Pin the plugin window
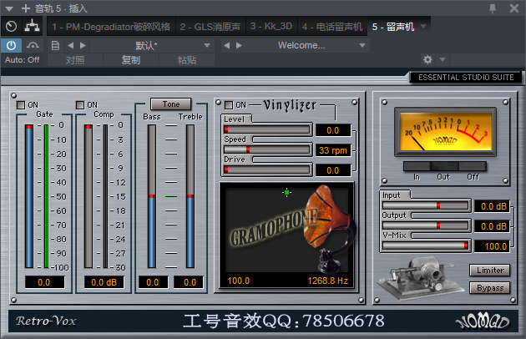This screenshot has width=526, height=339. point(493,8)
